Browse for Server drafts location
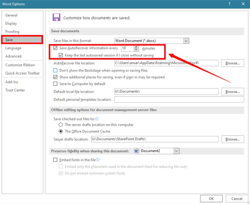 (x=232, y=139)
